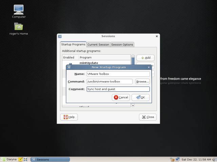Click the scroll up arrow of startup list

133,56
